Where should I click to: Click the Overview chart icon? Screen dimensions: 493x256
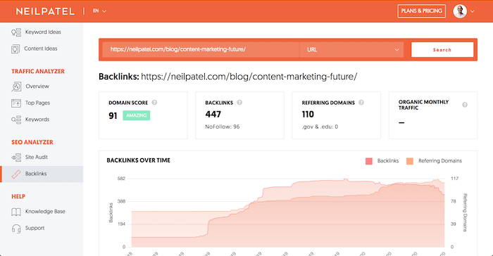(16, 87)
